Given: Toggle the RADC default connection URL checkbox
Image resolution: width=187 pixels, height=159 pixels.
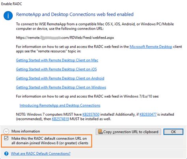Looking at the screenshot, I should (x=6, y=138).
